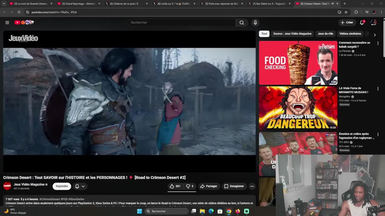
Task: Click the #PS5 hashtag link
Action: point(64,199)
